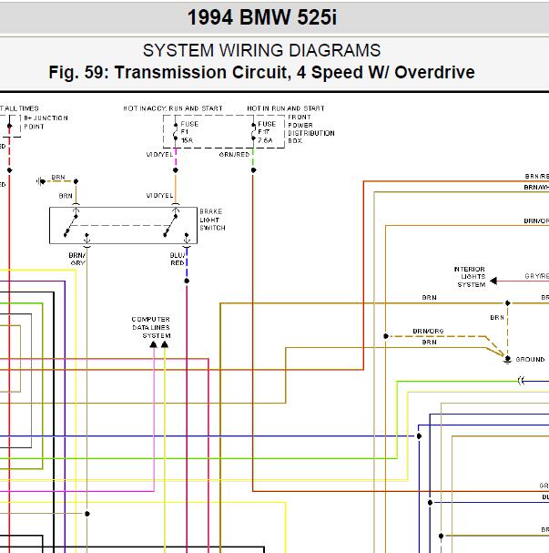Select the 'BRAKE LIGHT SWITCH' label

(x=212, y=220)
